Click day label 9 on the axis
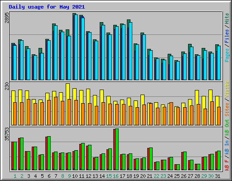 (x=69, y=176)
